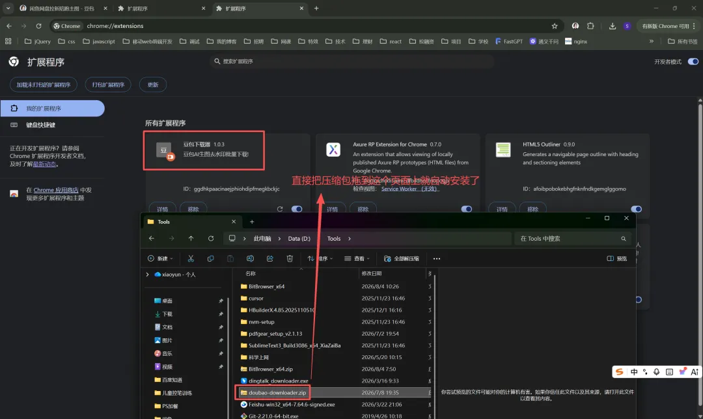Show more bookmarks with the » chevron
This screenshot has height=419, width=703.
[652, 41]
